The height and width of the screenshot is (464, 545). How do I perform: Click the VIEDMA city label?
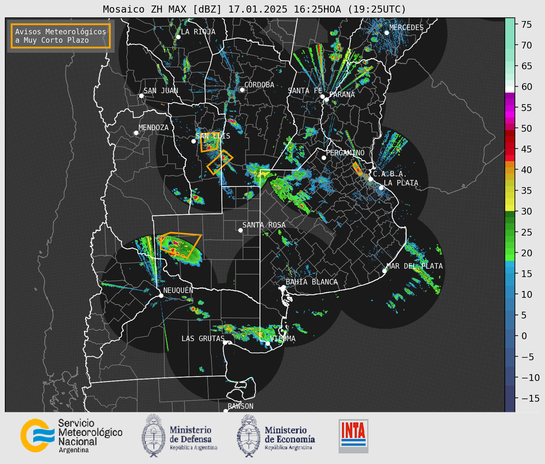283,338
